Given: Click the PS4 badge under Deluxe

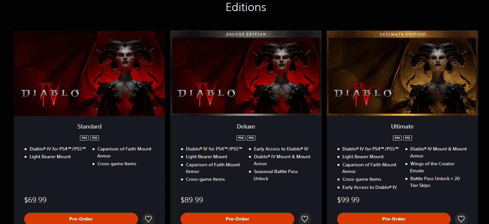Looking at the screenshot, I should (241, 138).
